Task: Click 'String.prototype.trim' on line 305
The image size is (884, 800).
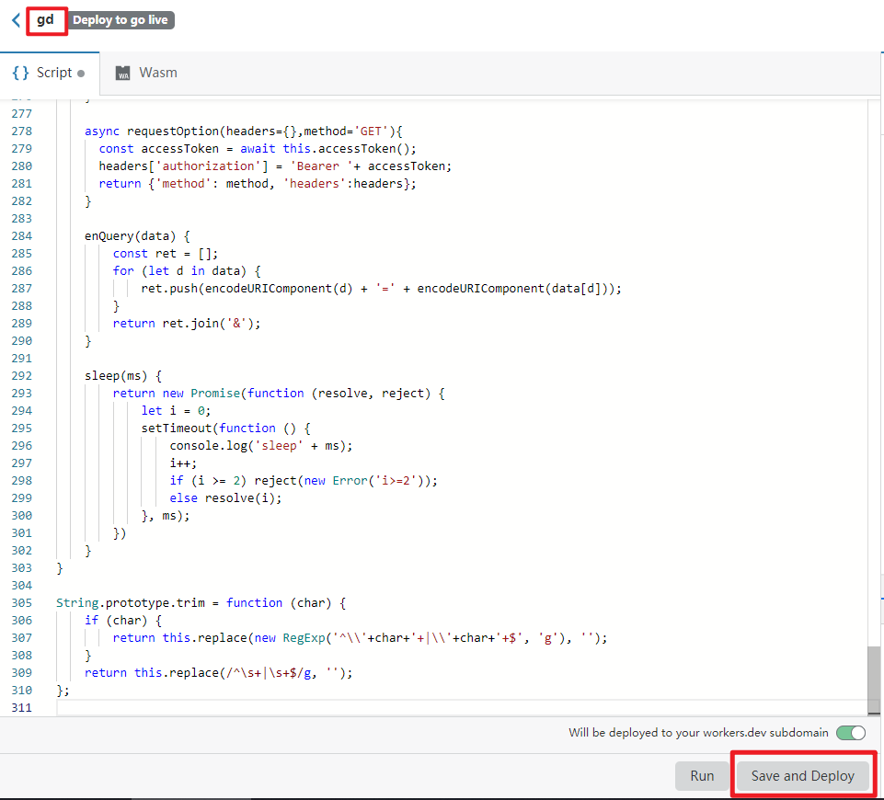Action: [131, 603]
